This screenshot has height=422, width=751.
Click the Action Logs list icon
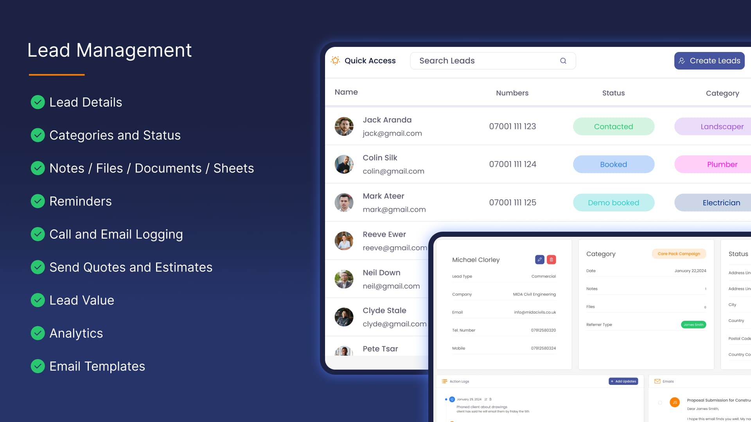tap(444, 381)
